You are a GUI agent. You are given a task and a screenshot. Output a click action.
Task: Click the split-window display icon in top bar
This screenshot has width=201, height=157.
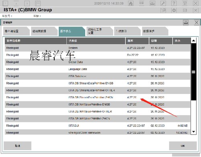(142, 3)
